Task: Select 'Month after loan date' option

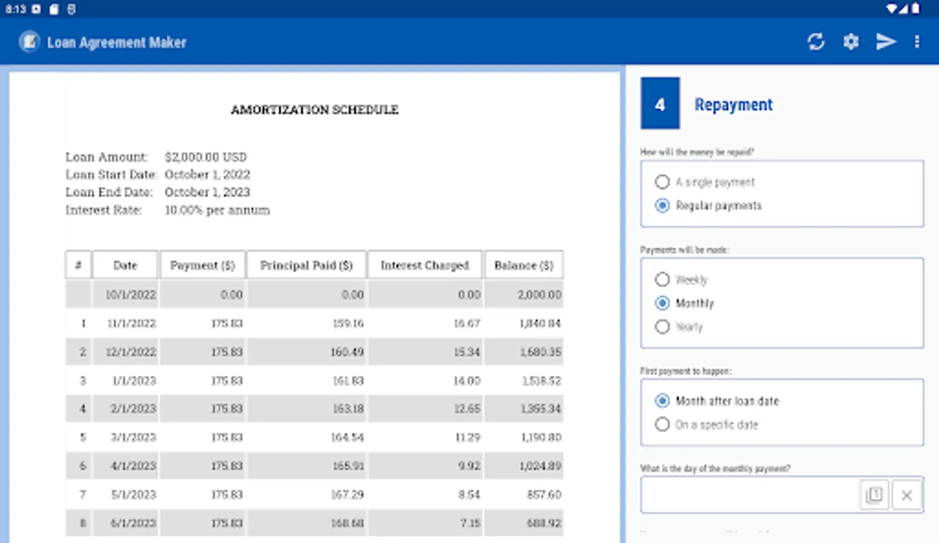Action: [x=662, y=401]
